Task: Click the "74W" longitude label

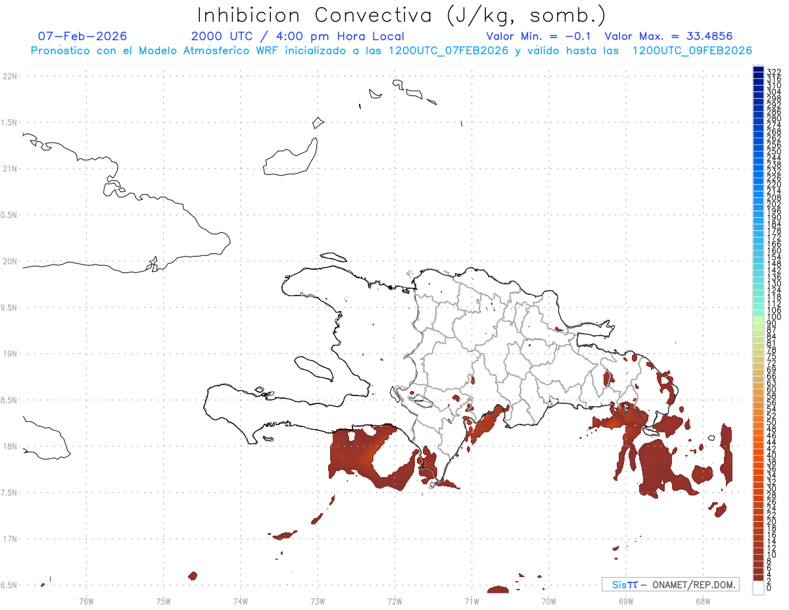Action: [x=240, y=601]
